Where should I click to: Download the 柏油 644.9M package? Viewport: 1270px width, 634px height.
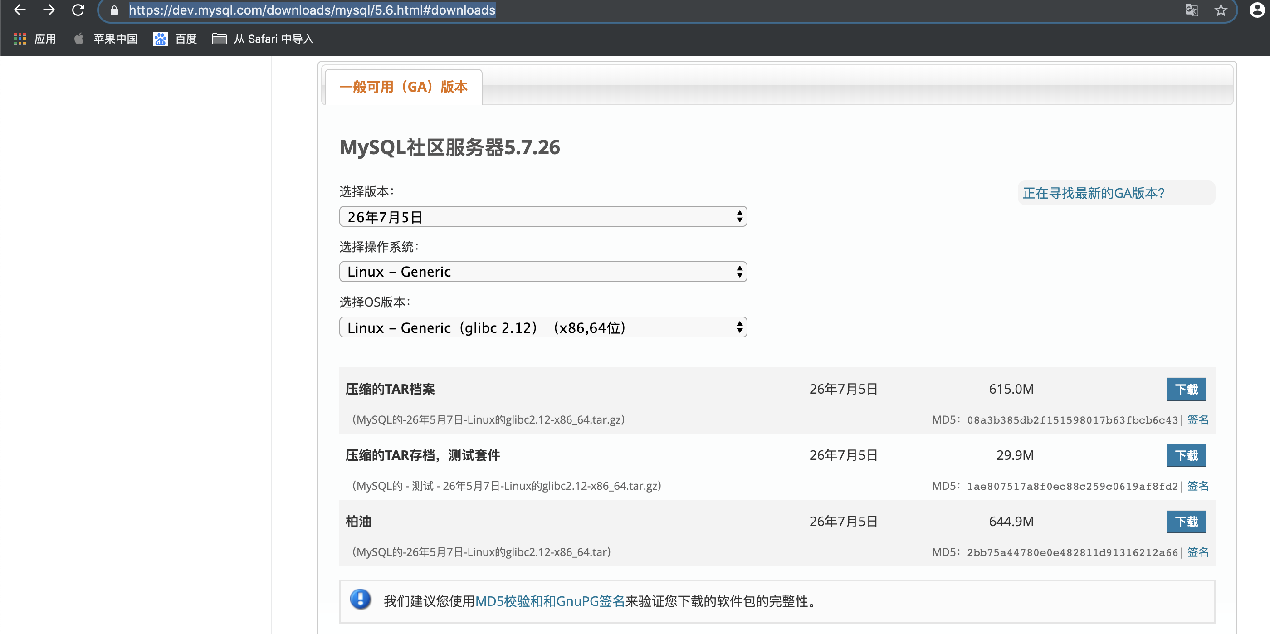1186,522
